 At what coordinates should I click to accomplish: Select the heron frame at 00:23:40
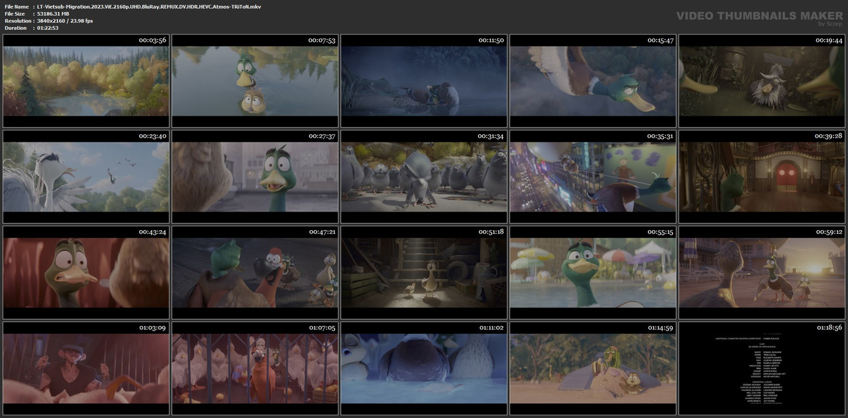pos(85,176)
